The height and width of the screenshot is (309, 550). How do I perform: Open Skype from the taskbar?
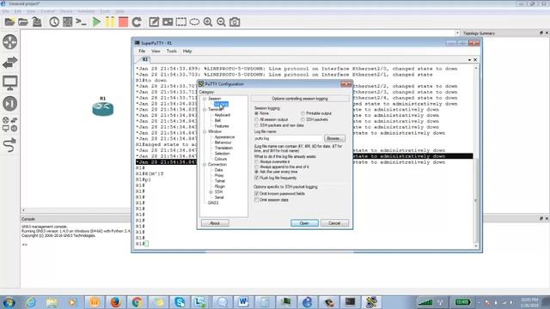pyautogui.click(x=180, y=302)
